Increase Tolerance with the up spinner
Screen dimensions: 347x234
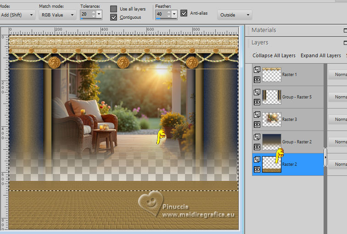point(94,12)
